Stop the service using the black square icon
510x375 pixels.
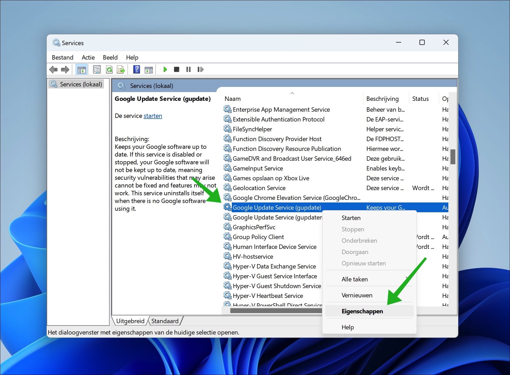coord(176,69)
